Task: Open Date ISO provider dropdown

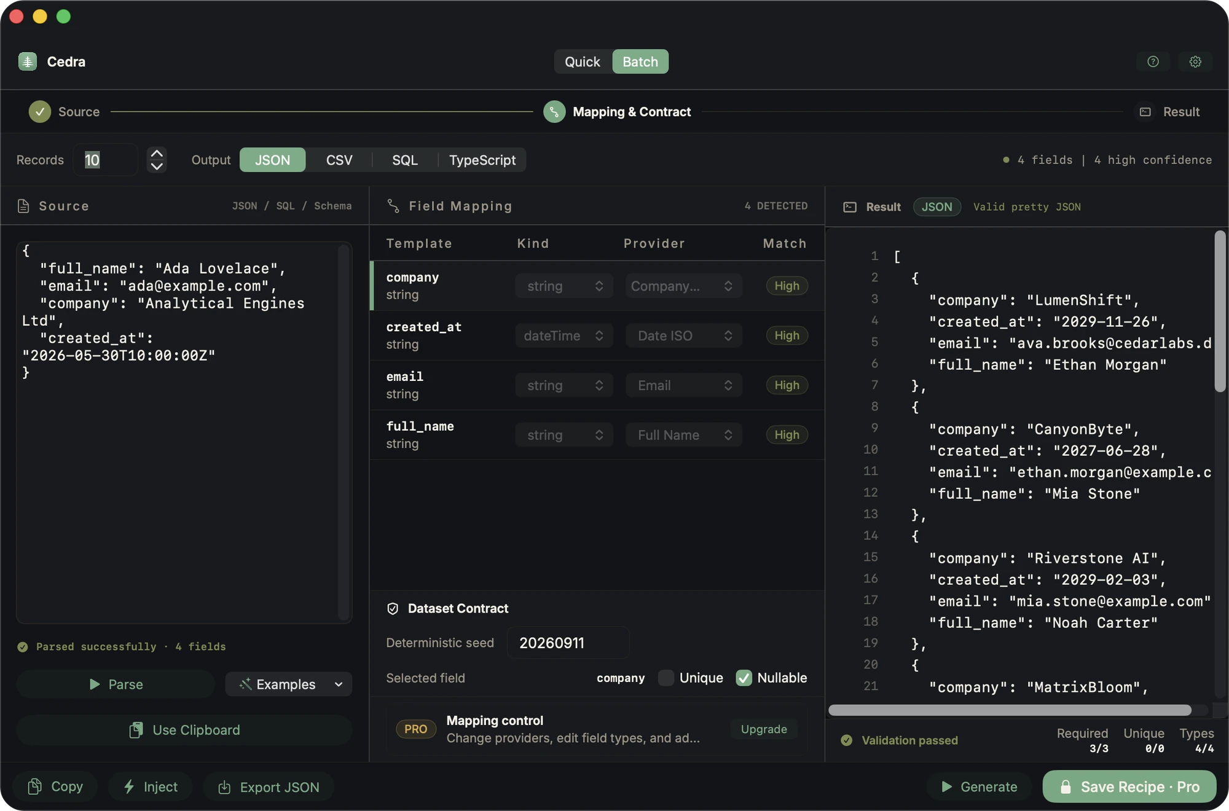Action: [x=683, y=336]
